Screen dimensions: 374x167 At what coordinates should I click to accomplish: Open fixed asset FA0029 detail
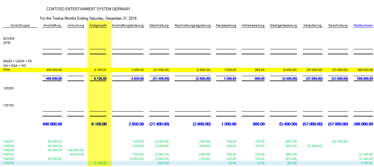tap(9, 150)
